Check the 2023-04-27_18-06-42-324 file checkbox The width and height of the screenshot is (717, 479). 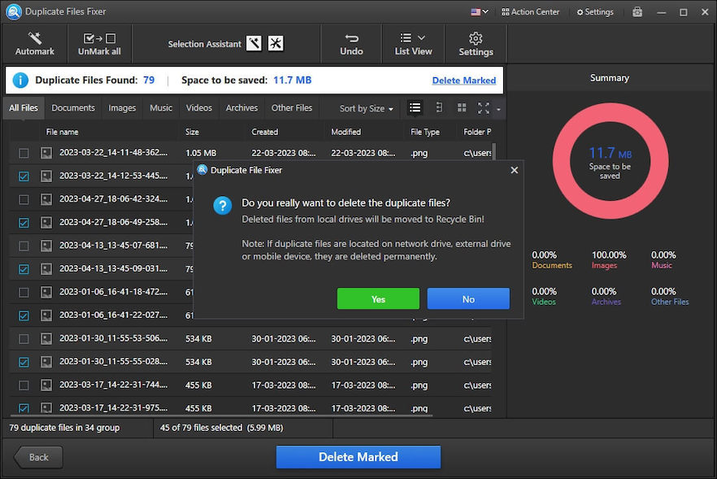pos(24,199)
